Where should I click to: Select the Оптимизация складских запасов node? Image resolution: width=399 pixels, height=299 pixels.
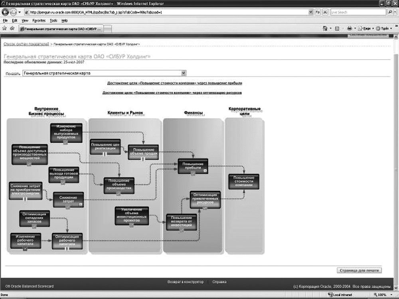[34, 218]
